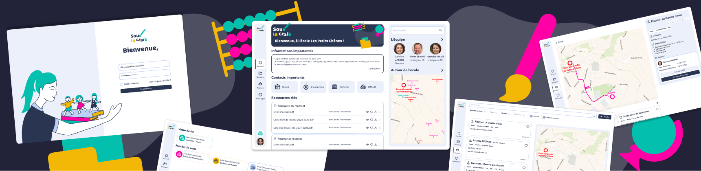Click the Envoyer un message button
Screen dimensions: 701x171
click(x=680, y=75)
